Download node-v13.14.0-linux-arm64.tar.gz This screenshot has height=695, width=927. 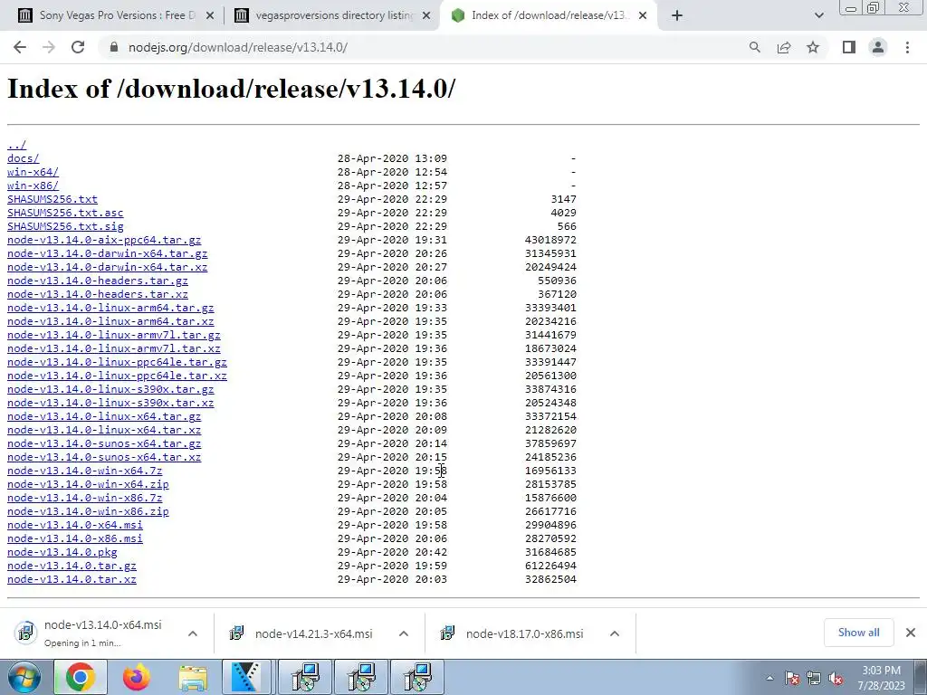point(110,308)
